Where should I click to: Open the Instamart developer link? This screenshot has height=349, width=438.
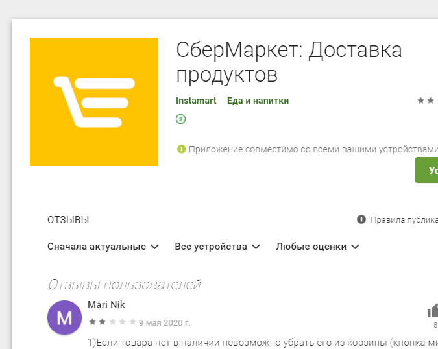click(196, 101)
